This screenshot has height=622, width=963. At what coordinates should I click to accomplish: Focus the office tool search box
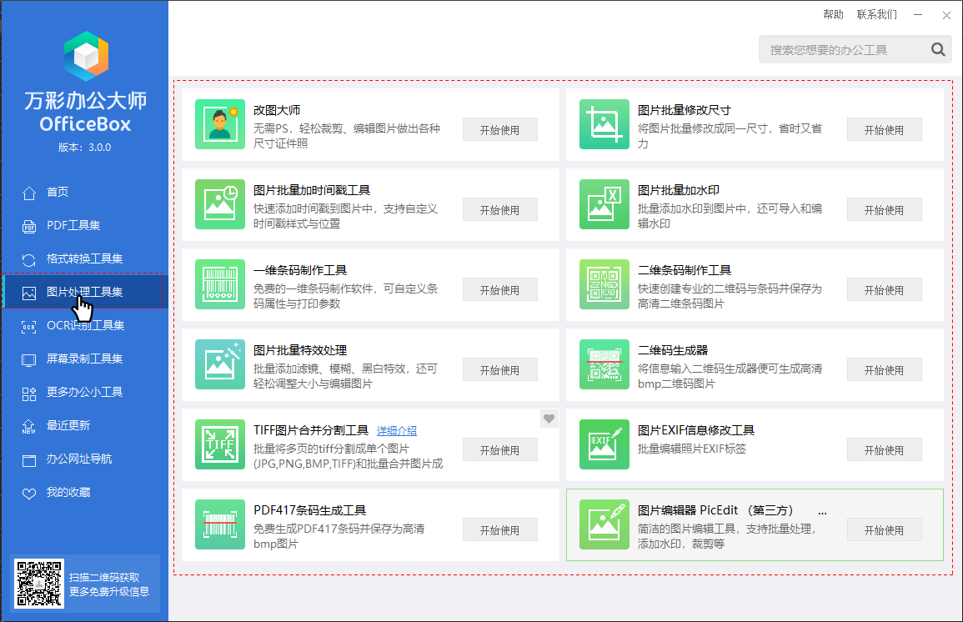842,50
